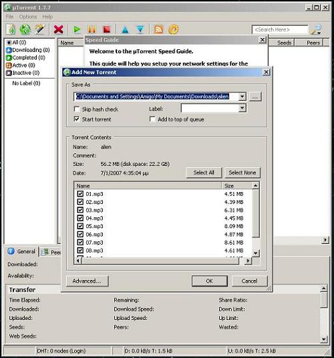The width and height of the screenshot is (334, 358).
Task: Close the Add New Torrent dialog
Action: [266, 72]
